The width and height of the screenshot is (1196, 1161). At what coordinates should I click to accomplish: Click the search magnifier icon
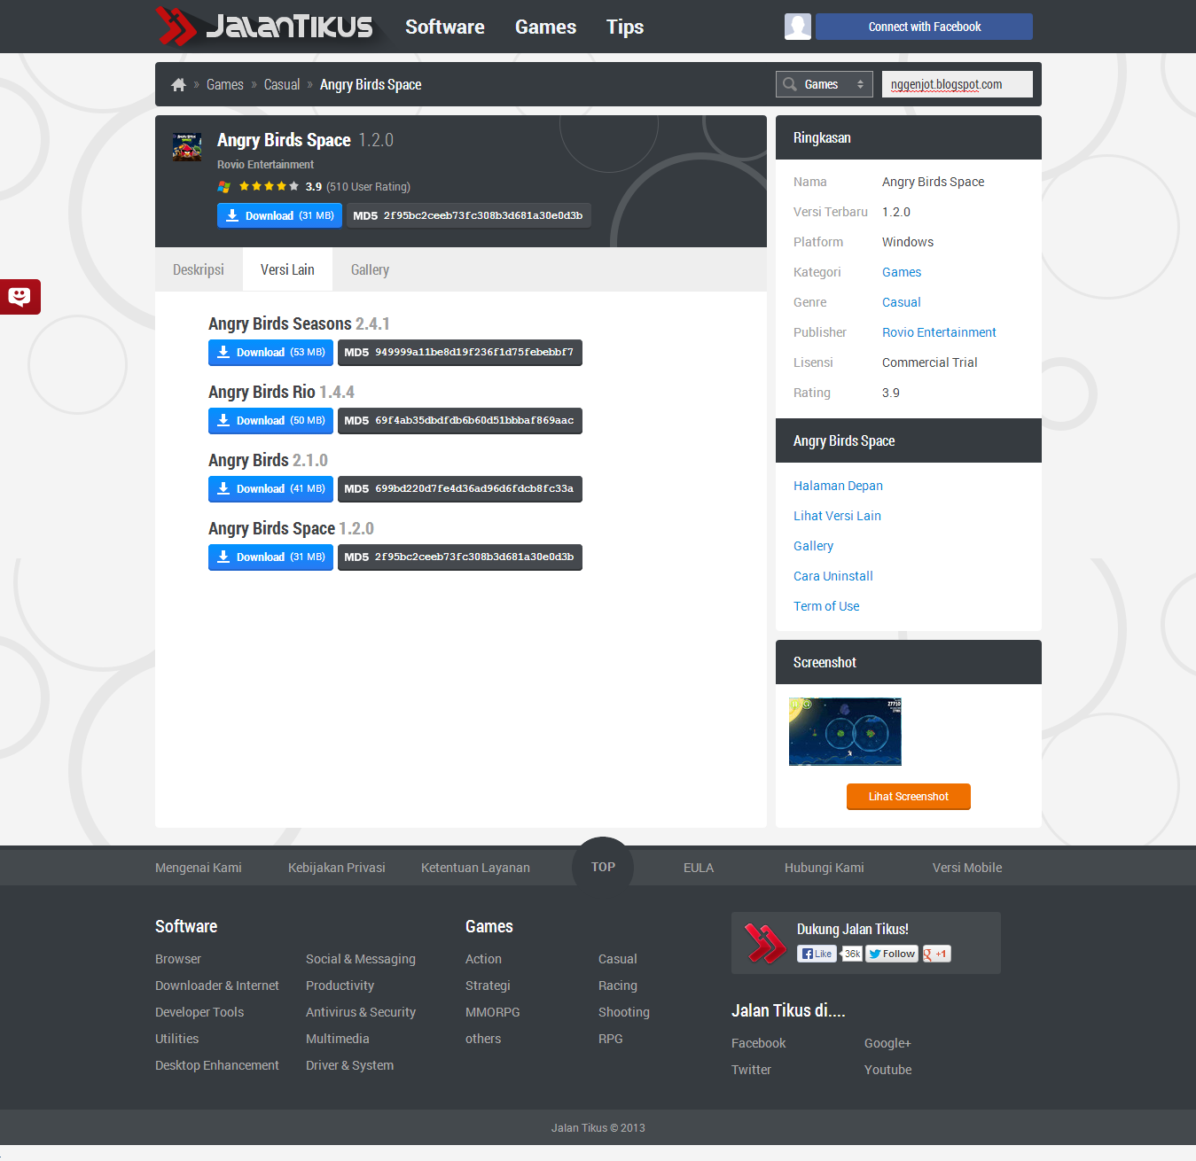789,84
